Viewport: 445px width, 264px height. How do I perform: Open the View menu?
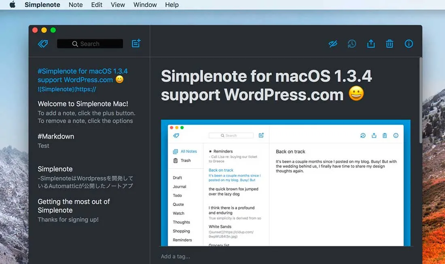pyautogui.click(x=118, y=5)
